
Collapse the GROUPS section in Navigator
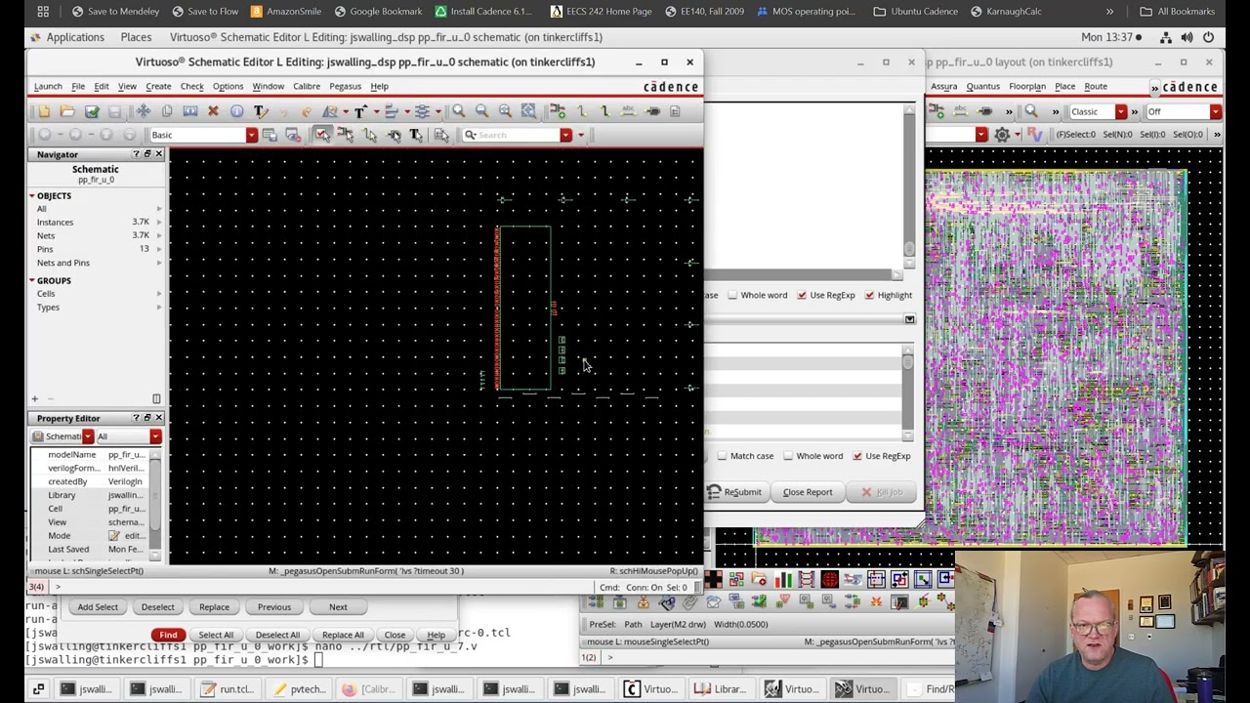31,281
